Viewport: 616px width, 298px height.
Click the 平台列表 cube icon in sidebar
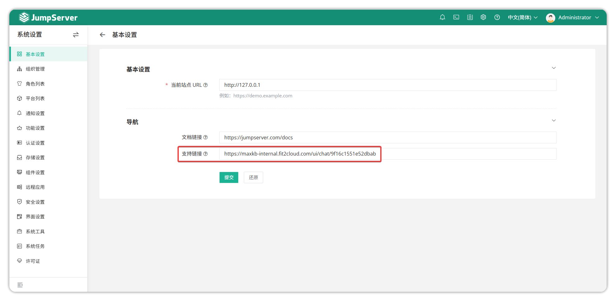(x=20, y=98)
